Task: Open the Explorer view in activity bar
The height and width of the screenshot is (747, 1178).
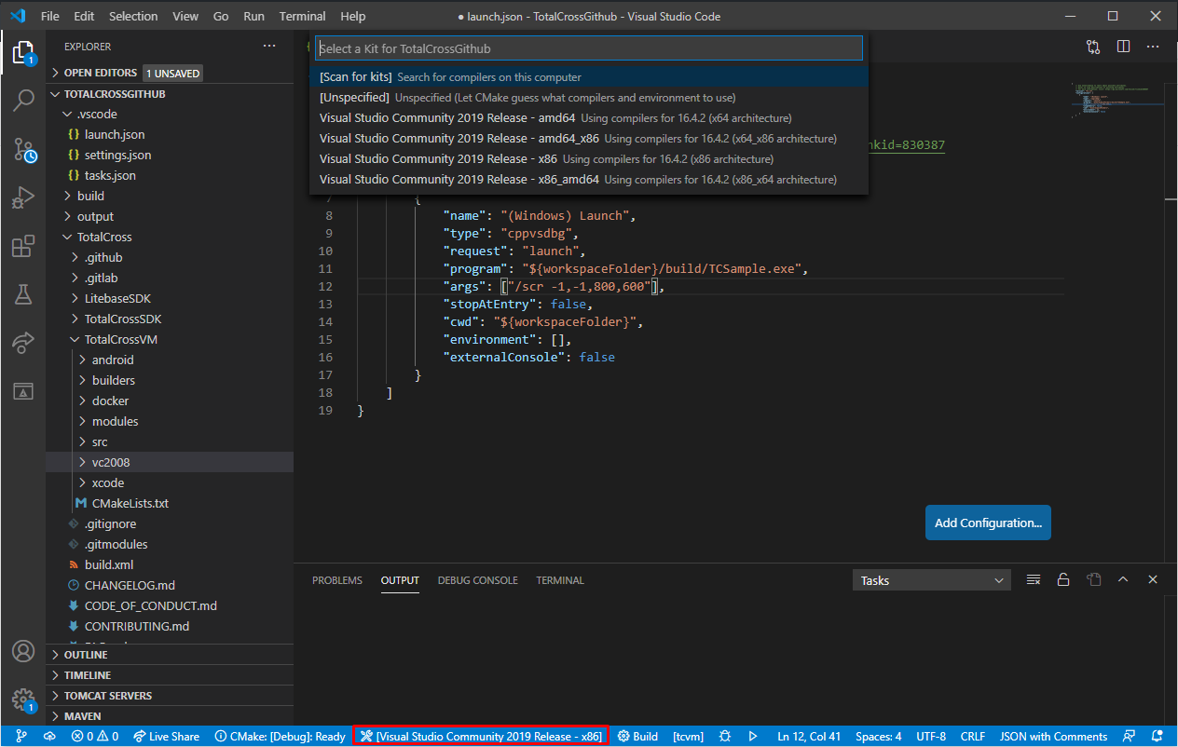Action: [23, 53]
